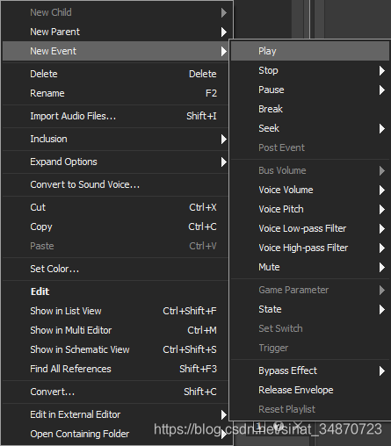Image resolution: width=391 pixels, height=446 pixels.
Task: Expand the Pause submenu arrow
Action: [381, 90]
